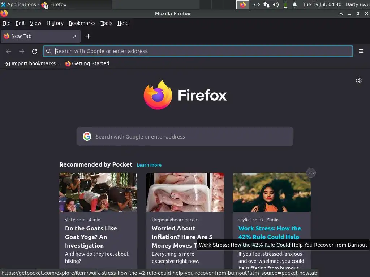Open the File menu
Screen dimensions: 370x277
pos(7,23)
